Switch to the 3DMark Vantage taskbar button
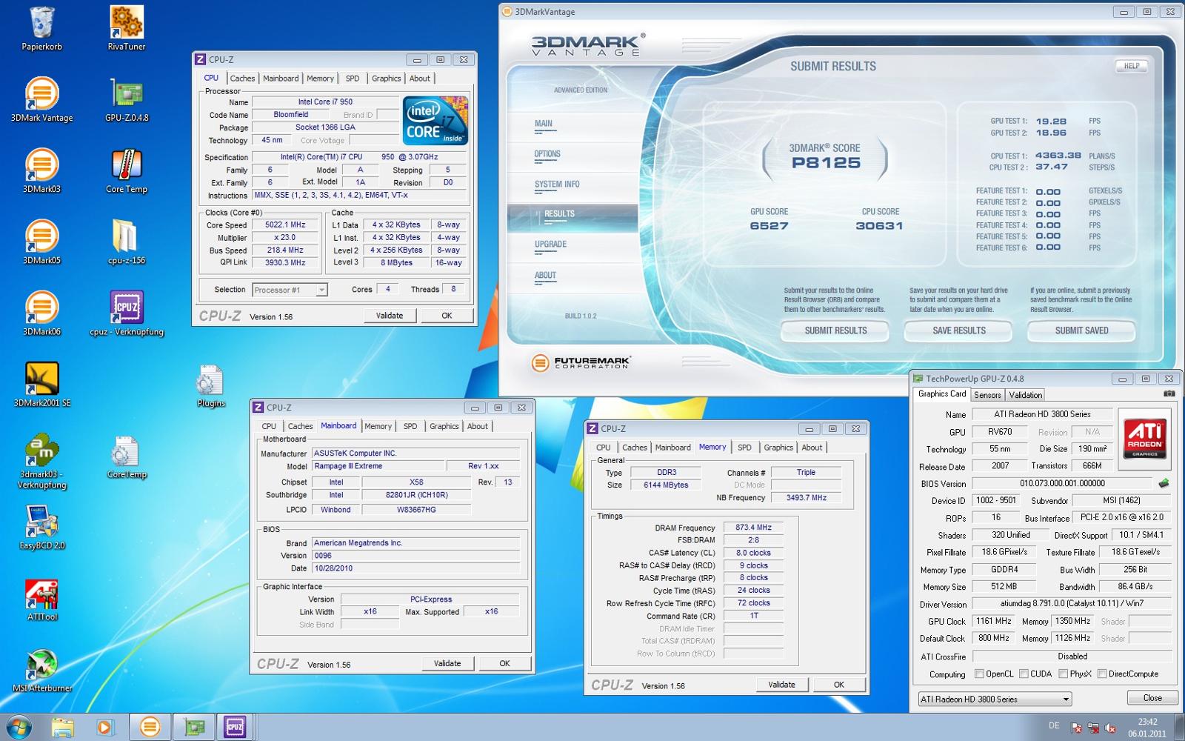1185x741 pixels. point(150,727)
